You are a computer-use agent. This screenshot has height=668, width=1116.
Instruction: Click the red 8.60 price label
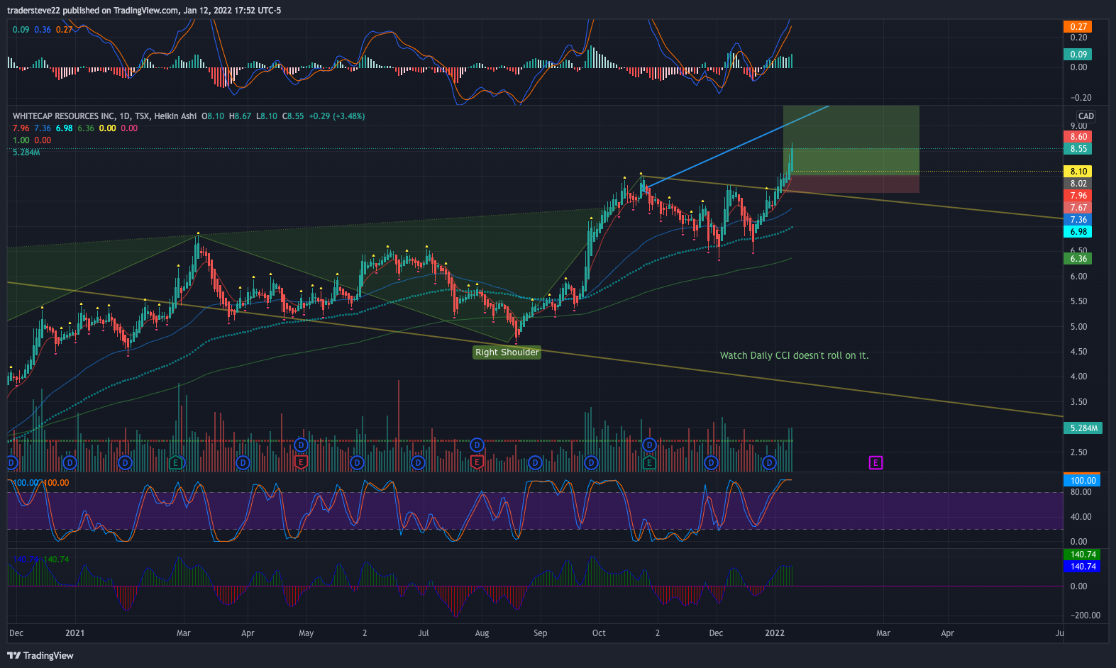(1078, 137)
